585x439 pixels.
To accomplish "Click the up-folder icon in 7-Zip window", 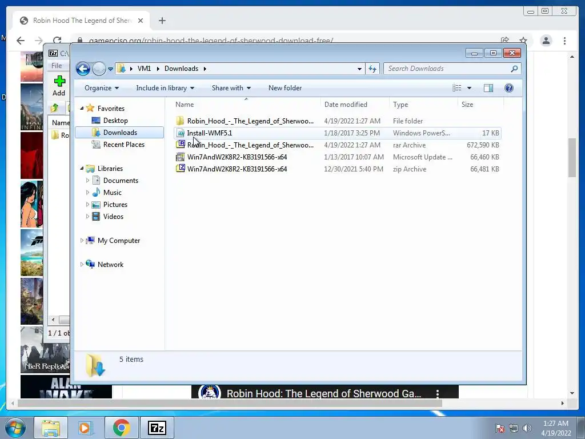I will [x=55, y=108].
